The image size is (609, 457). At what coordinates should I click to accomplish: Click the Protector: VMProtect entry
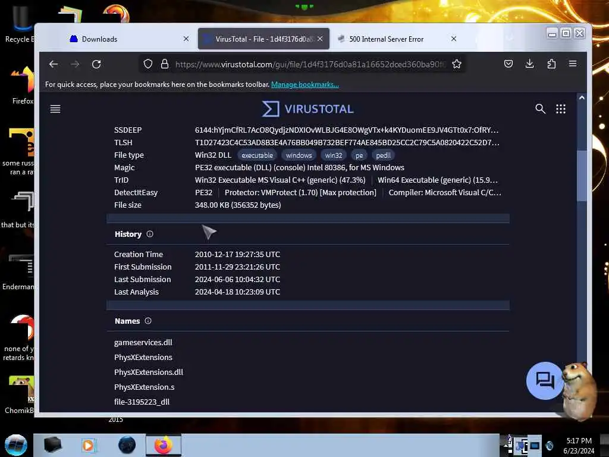300,192
